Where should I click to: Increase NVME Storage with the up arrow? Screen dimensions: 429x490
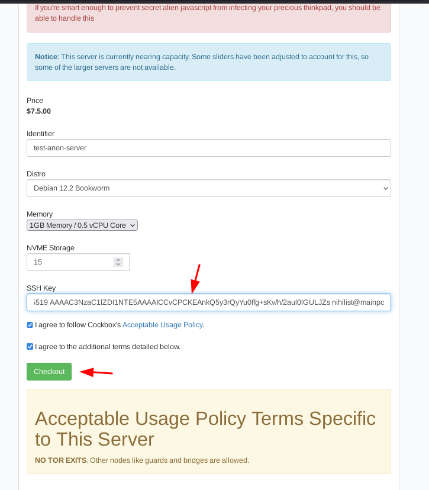[x=118, y=260]
